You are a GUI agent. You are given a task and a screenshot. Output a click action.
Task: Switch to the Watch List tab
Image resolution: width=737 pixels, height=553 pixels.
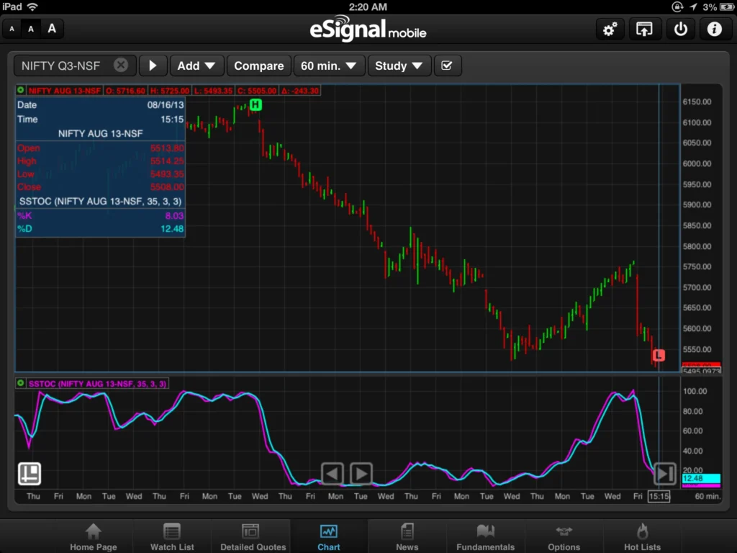(172, 537)
